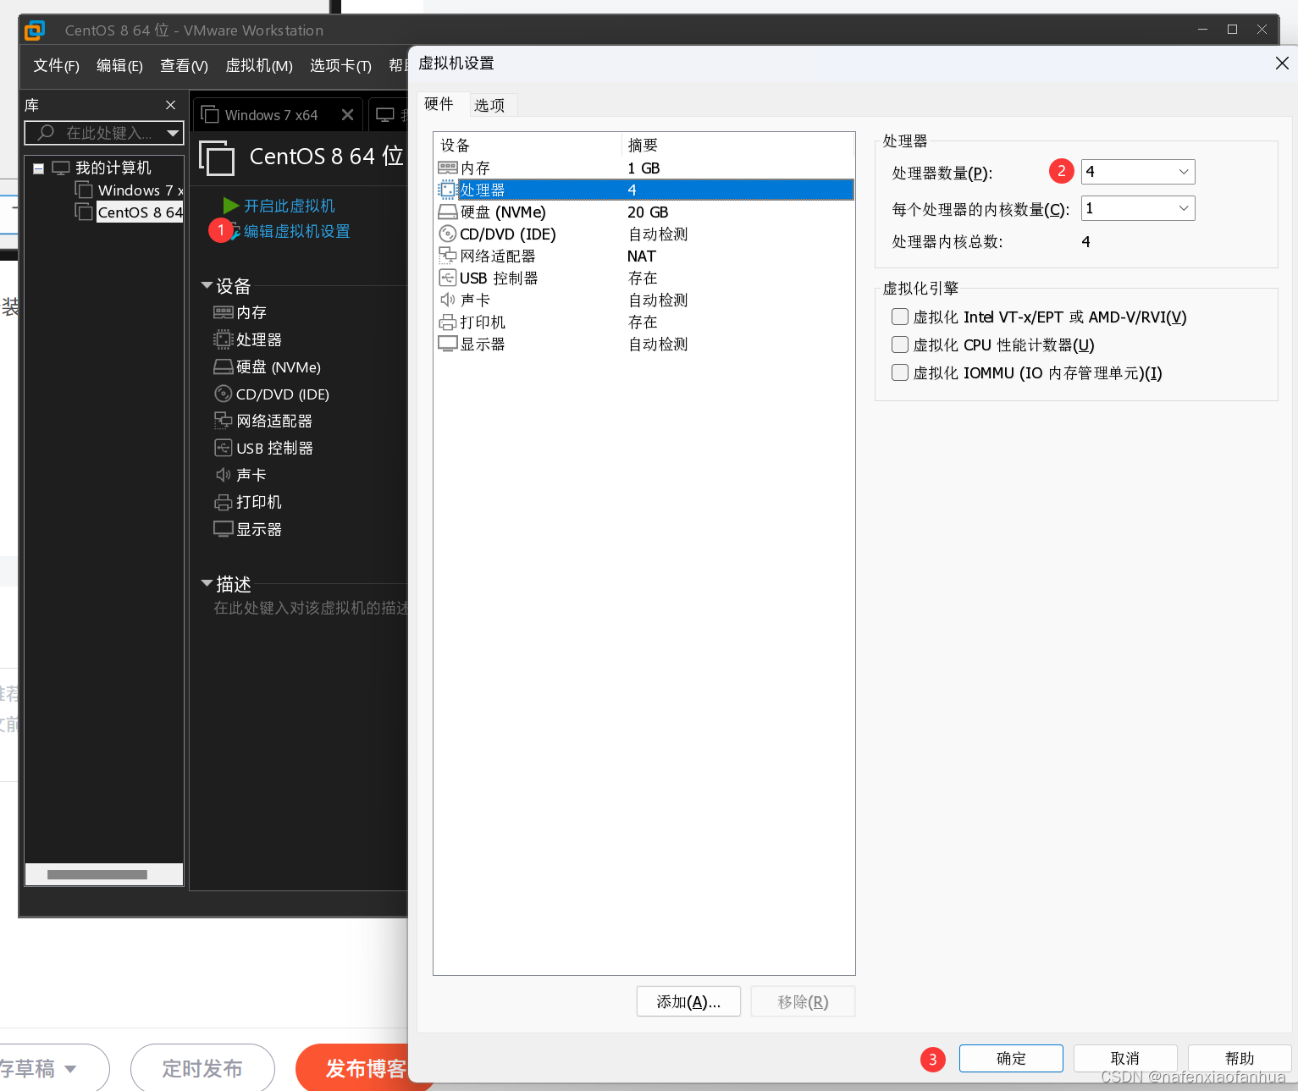This screenshot has height=1091, width=1298.
Task: Click the display monitor icon in the settings list
Action: pos(448,344)
